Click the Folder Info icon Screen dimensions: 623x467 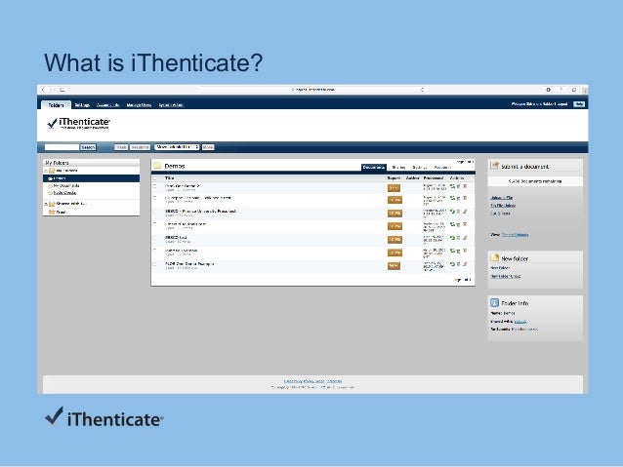click(x=494, y=303)
